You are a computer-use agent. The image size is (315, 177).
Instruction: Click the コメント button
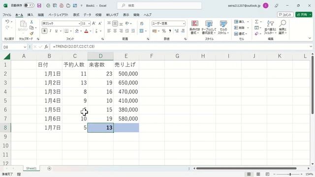285,15
